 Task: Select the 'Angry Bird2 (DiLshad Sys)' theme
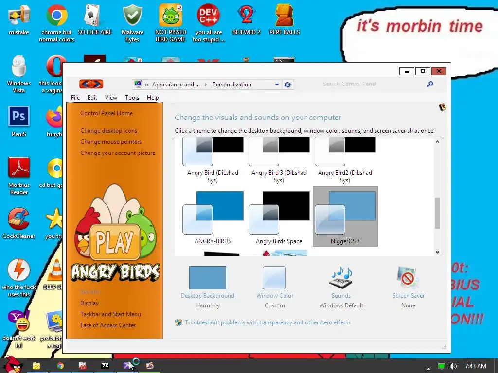[x=345, y=160]
